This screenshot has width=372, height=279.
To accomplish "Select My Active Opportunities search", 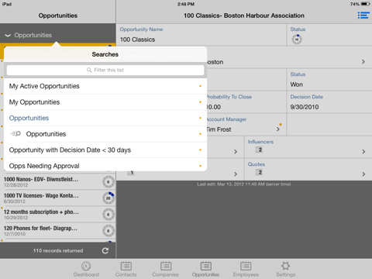I will [105, 86].
